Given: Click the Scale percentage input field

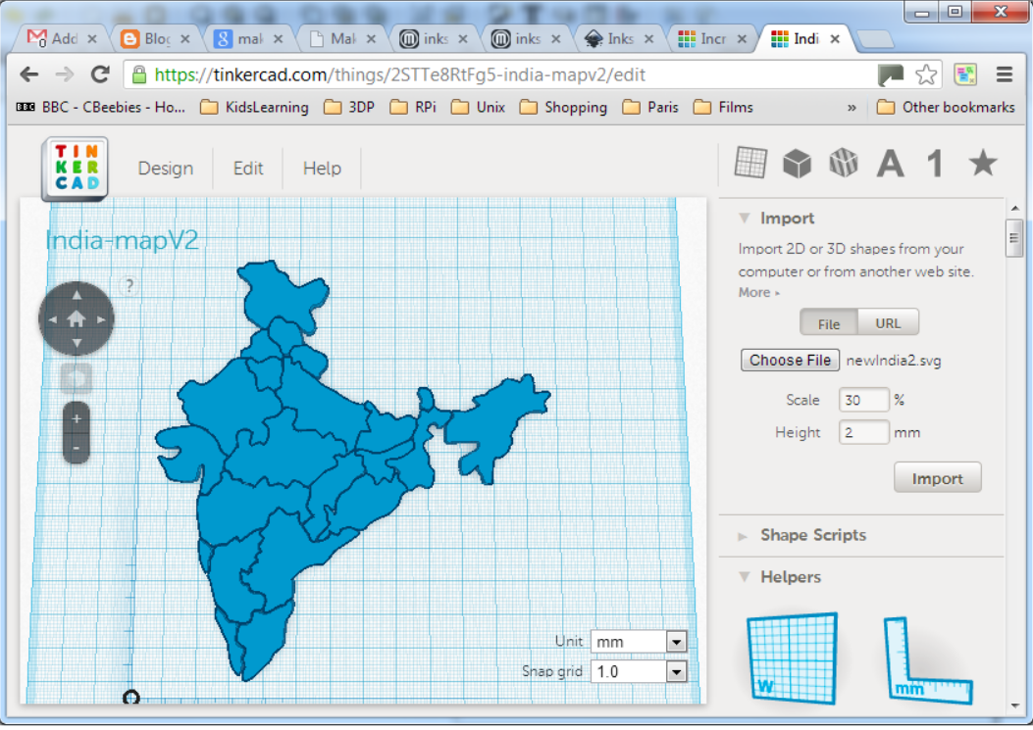Looking at the screenshot, I should [x=863, y=400].
